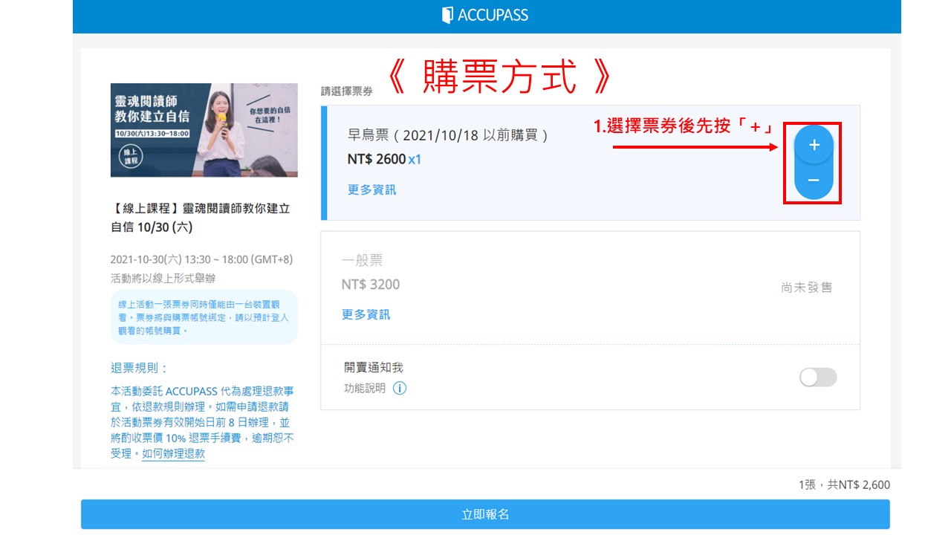Click the plus button to add a ticket

(x=814, y=145)
